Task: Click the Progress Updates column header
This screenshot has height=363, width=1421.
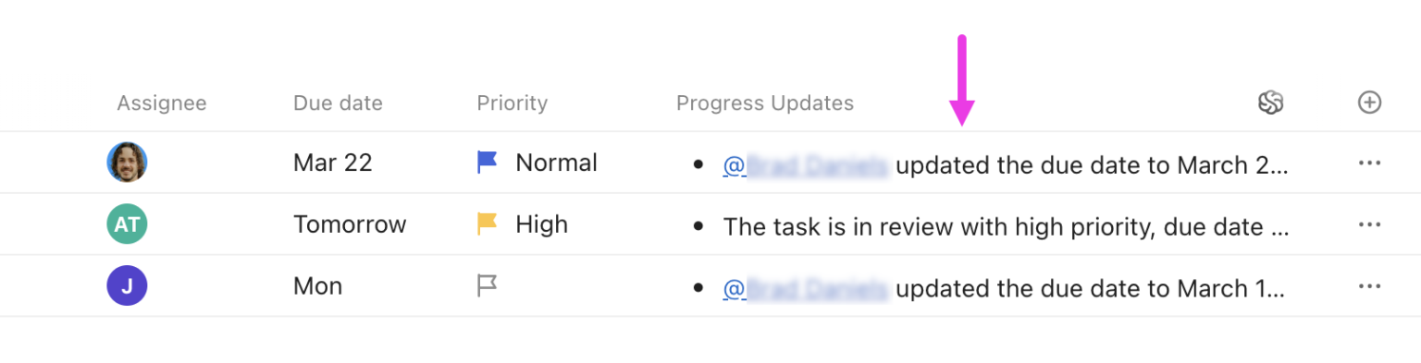Action: (765, 103)
